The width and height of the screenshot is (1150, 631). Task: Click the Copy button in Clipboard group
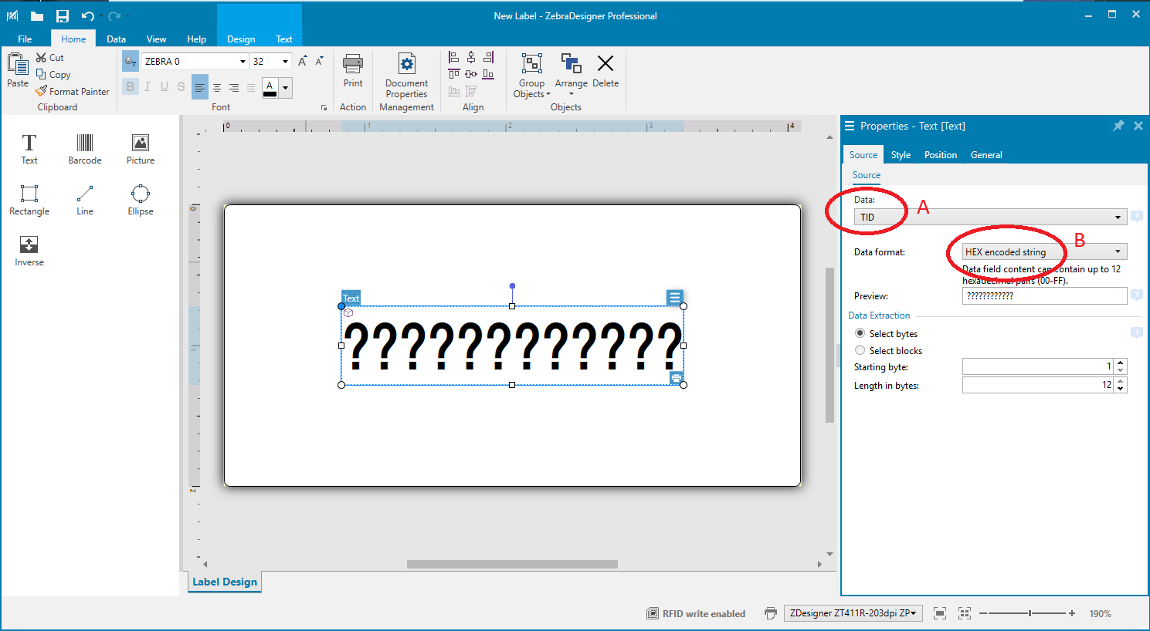(53, 75)
